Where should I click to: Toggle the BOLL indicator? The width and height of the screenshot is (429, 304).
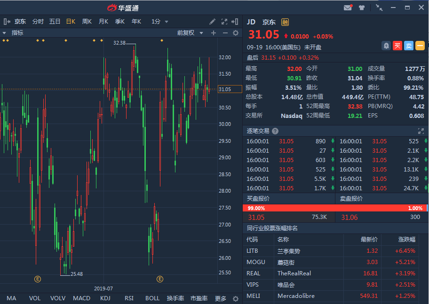[152, 298]
